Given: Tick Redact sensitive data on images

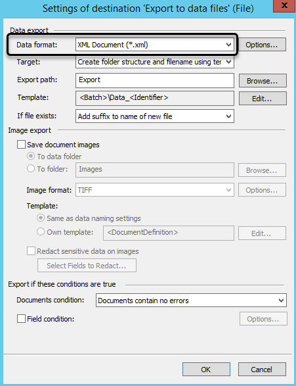Looking at the screenshot, I should [x=31, y=251].
